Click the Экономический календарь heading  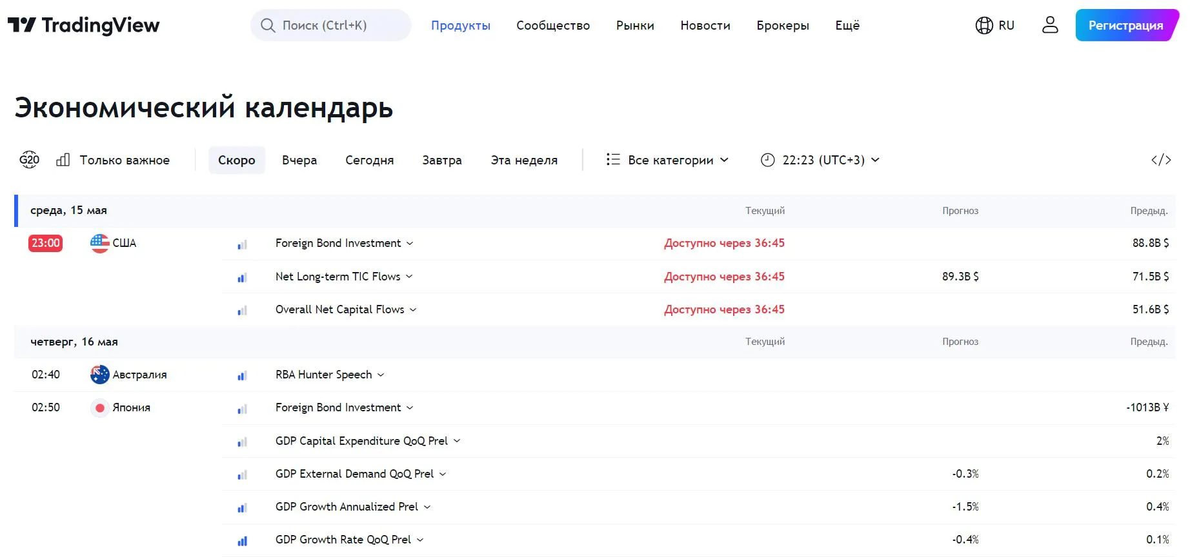pyautogui.click(x=204, y=107)
